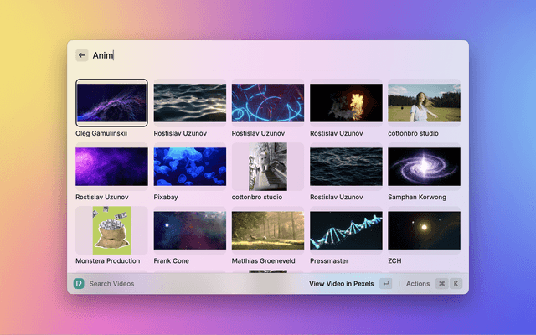The image size is (536, 335).
Task: Choose Frank Cone nebula video thumbnail
Action: (x=189, y=230)
